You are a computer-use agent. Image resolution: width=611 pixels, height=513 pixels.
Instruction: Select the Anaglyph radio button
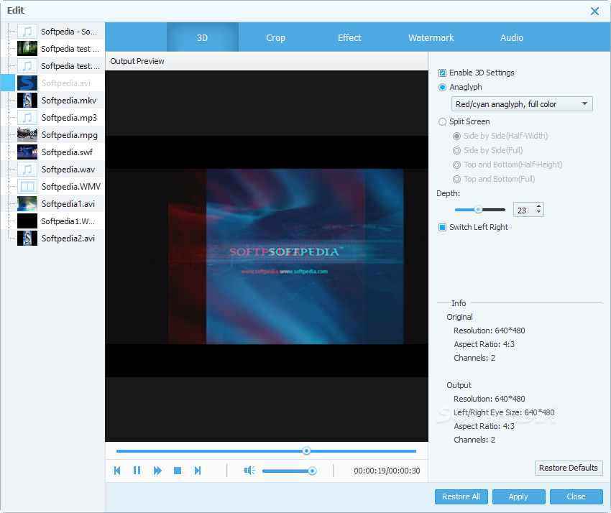(442, 87)
